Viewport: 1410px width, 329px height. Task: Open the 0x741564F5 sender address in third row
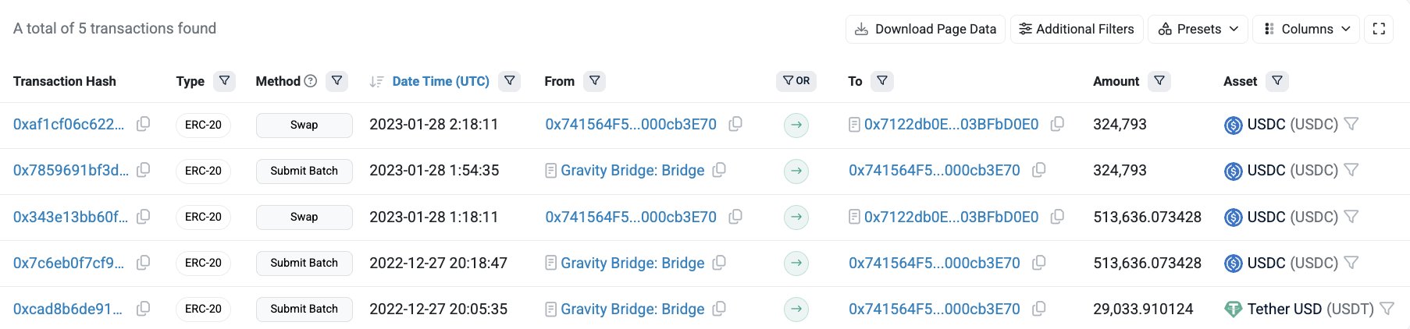[631, 217]
